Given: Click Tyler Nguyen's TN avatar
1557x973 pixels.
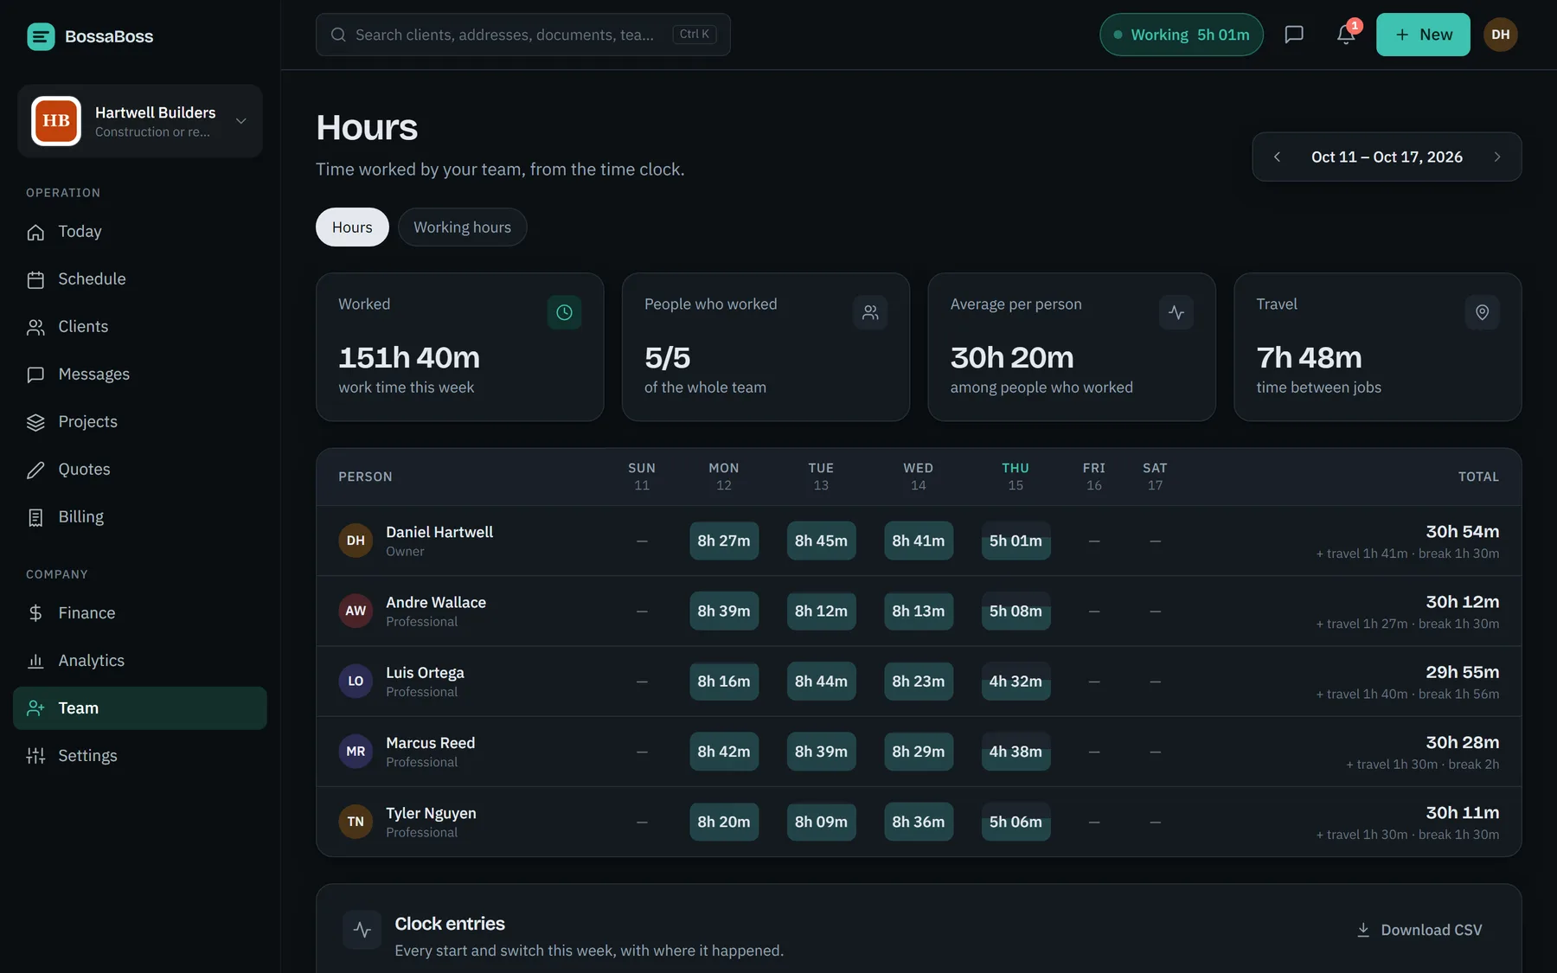Looking at the screenshot, I should 356,822.
